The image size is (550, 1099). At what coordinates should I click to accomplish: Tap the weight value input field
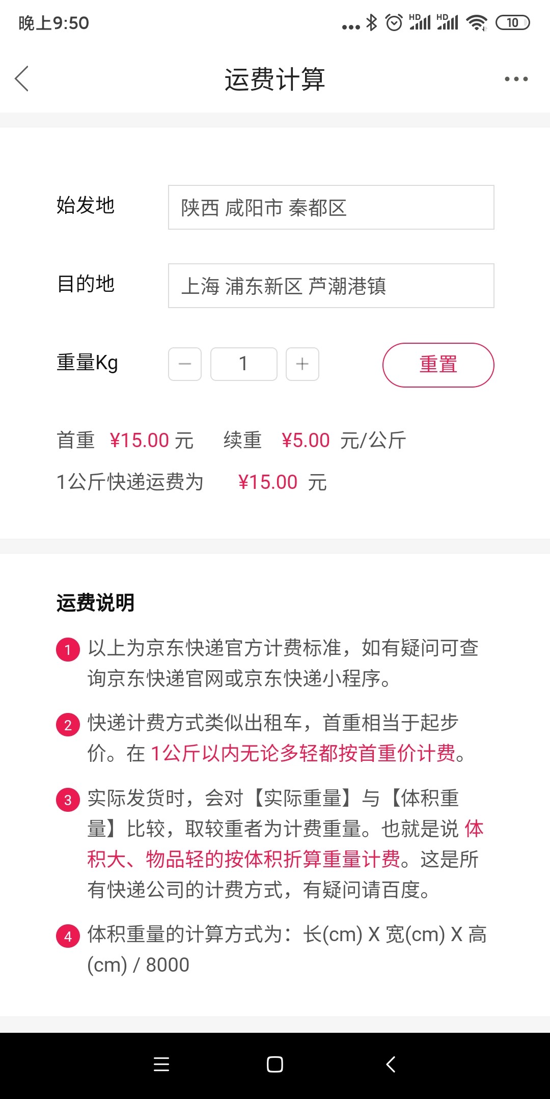click(243, 364)
